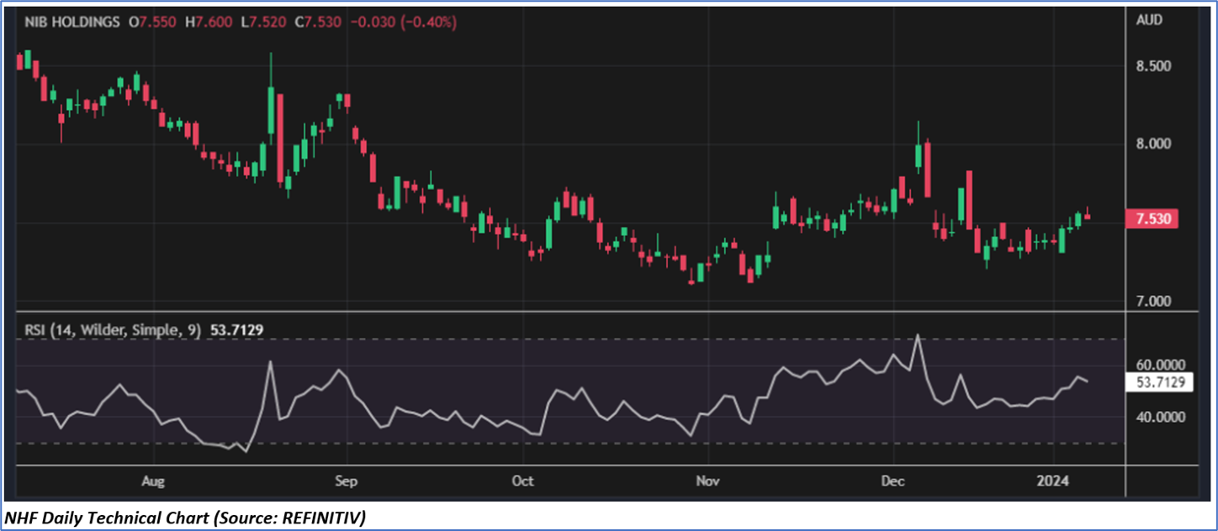Click the 7.000 price axis label

pos(1152,301)
